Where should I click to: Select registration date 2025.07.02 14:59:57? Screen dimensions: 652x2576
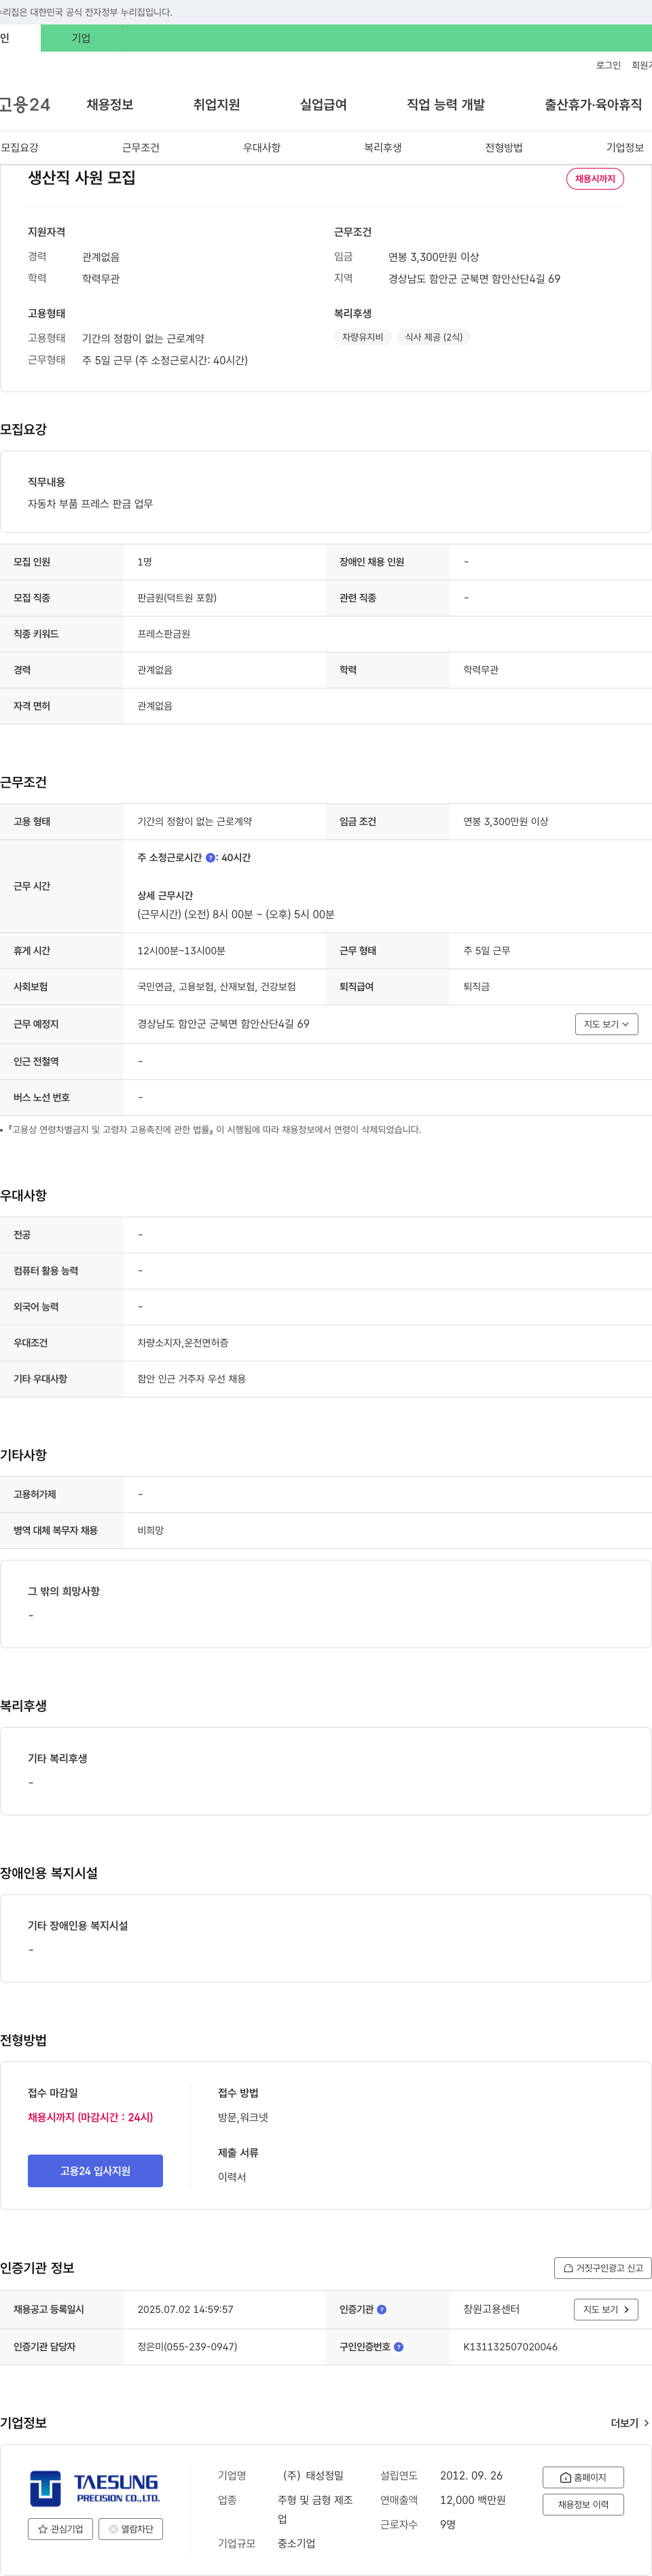(185, 2310)
